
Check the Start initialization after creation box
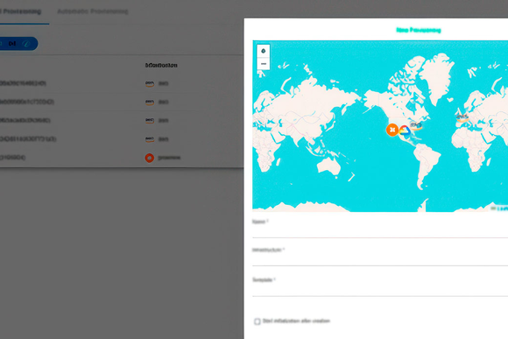pos(258,321)
